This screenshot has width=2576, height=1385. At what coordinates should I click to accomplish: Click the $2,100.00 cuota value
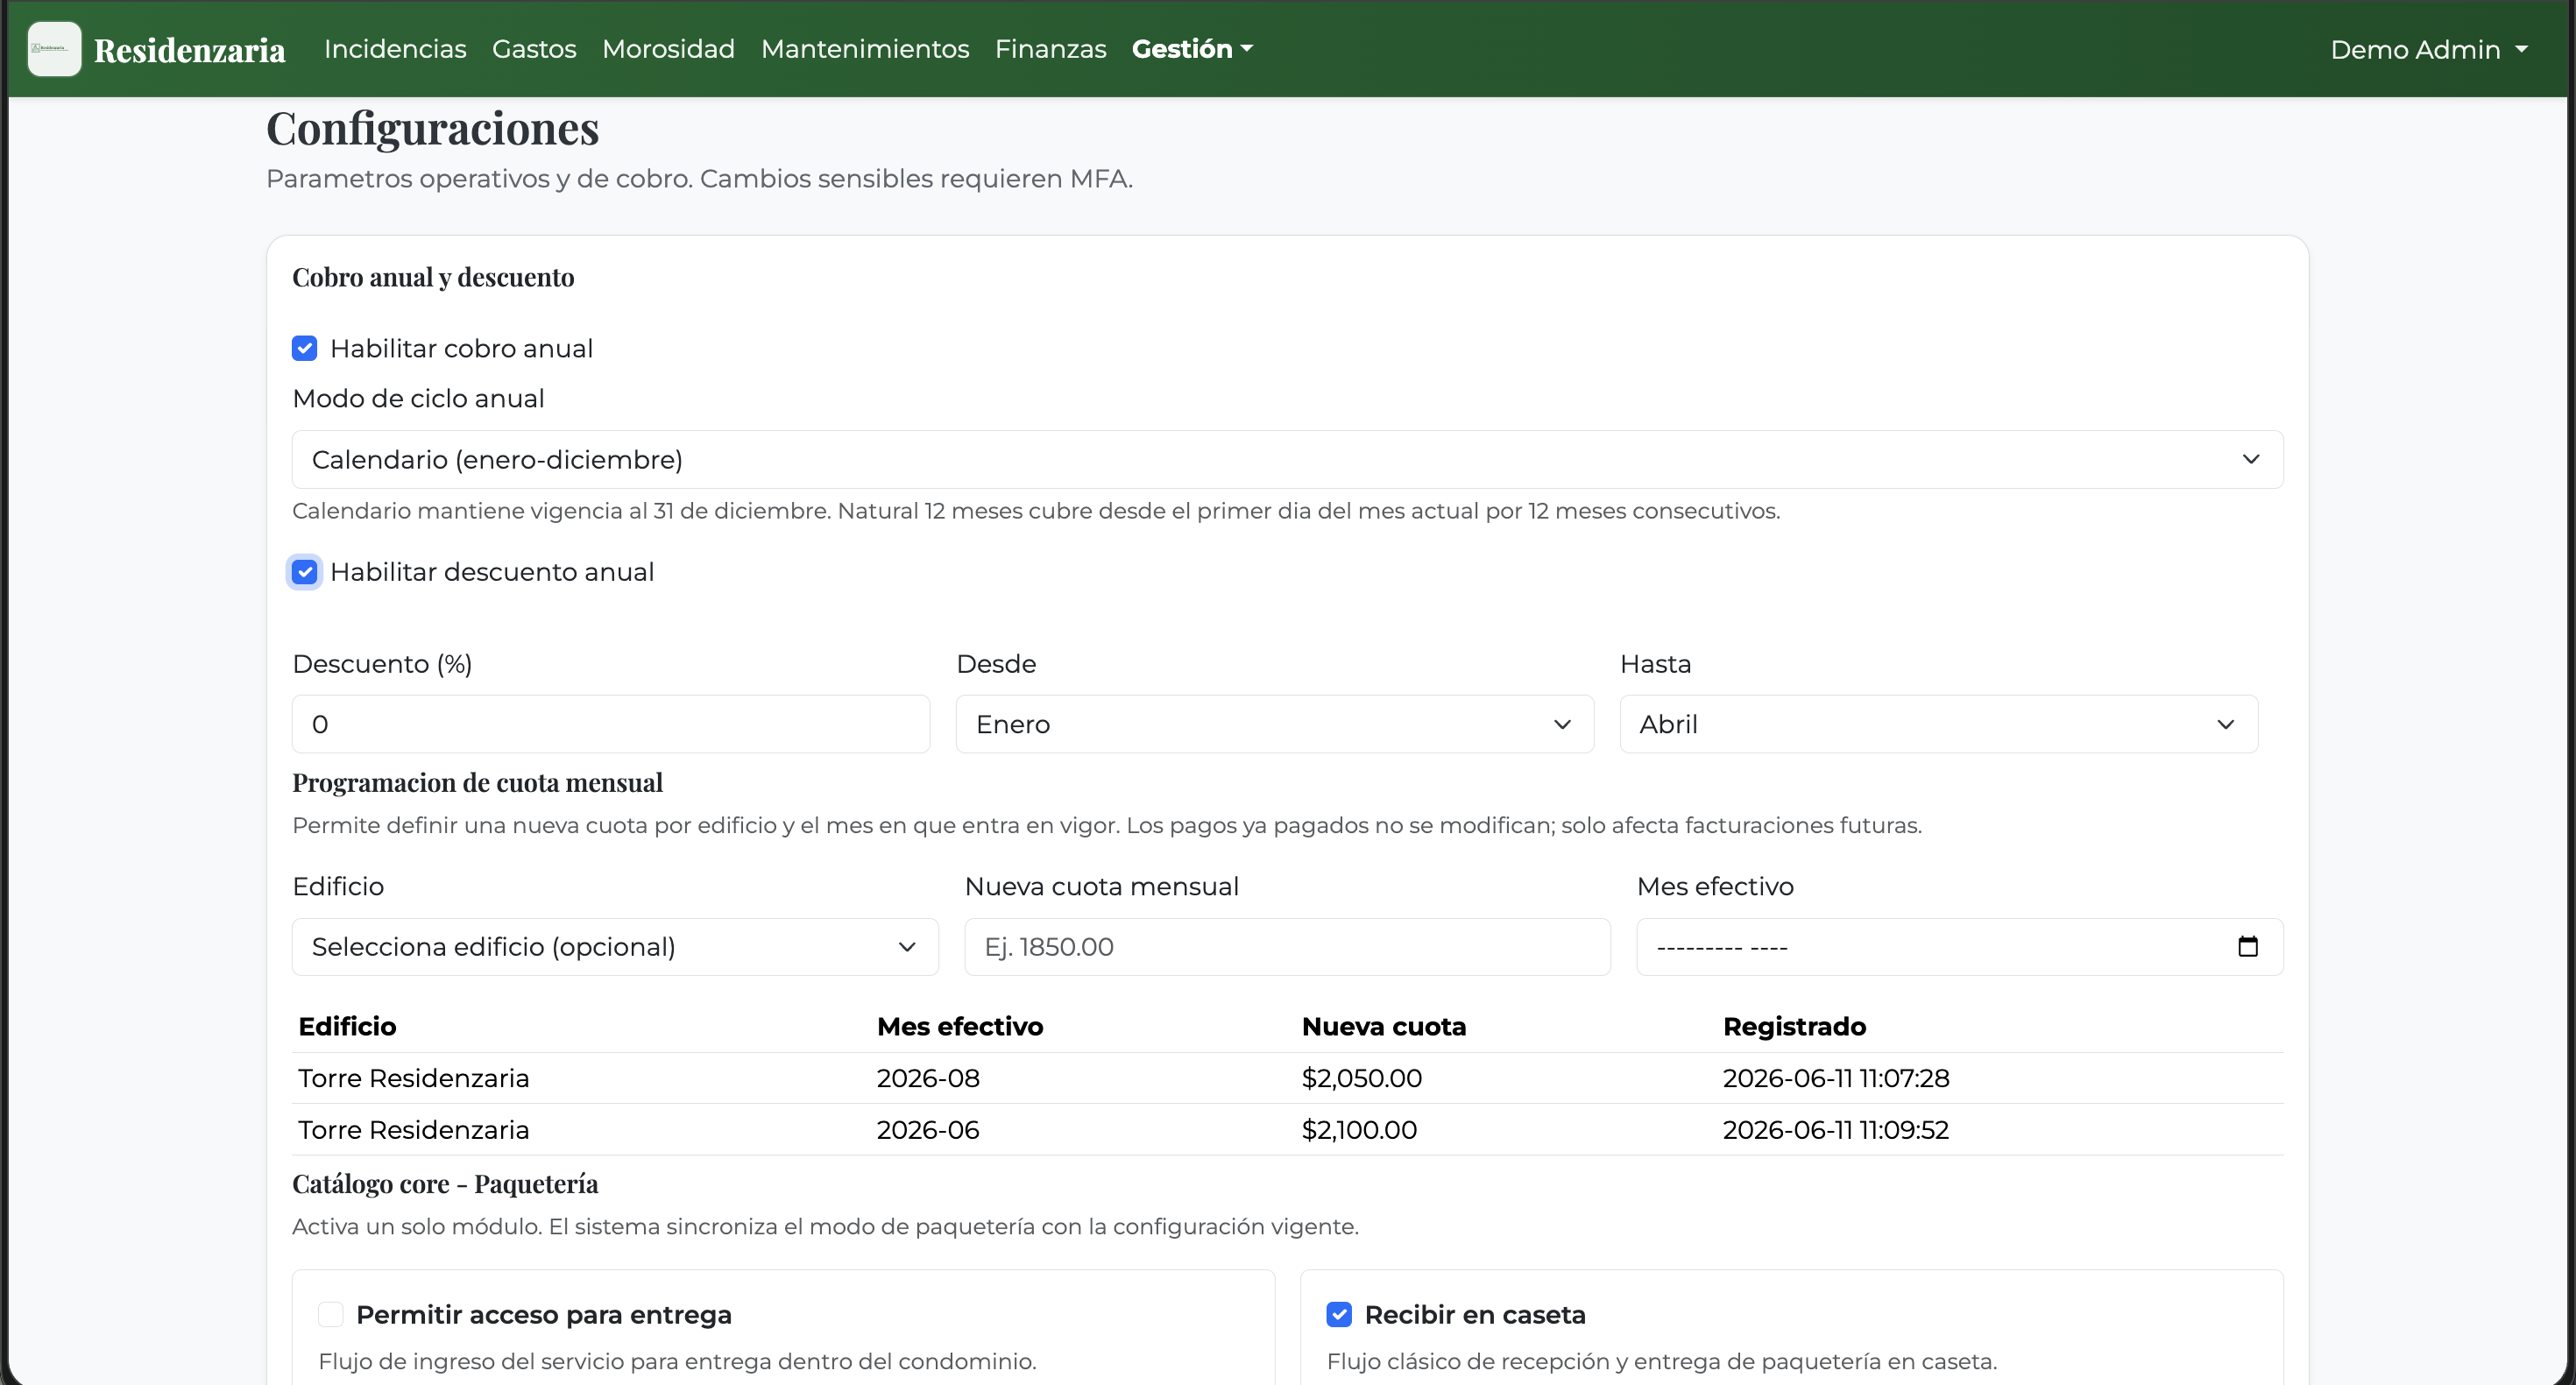pos(1359,1130)
